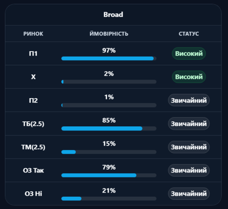Click the 85% progress bar for ТБ(2.5)
The height and width of the screenshot is (209, 228).
pyautogui.click(x=109, y=129)
